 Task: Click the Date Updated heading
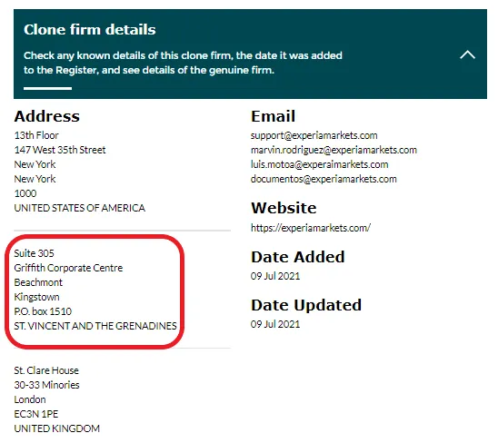click(306, 305)
